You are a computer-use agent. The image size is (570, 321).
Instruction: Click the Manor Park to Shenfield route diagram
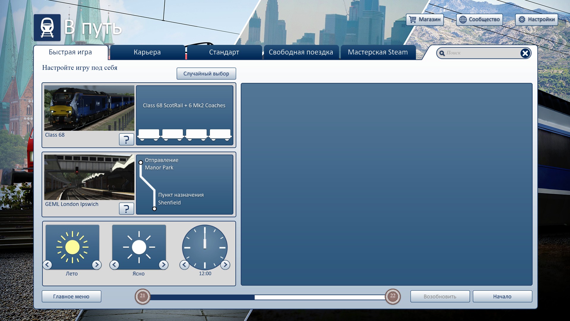click(184, 184)
